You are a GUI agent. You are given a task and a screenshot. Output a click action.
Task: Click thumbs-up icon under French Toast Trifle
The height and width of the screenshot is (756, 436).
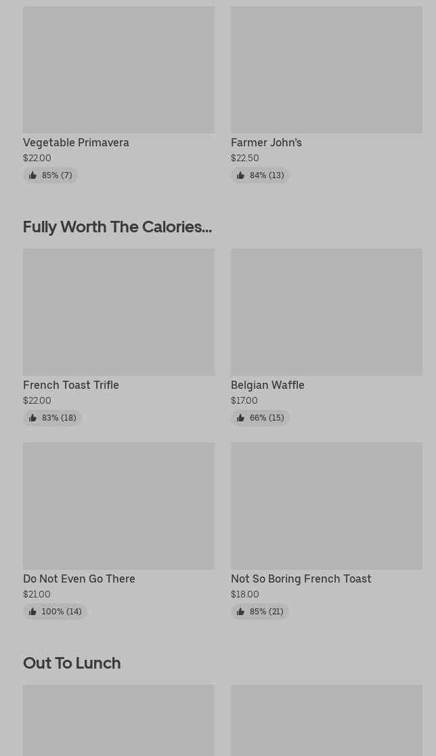32,418
